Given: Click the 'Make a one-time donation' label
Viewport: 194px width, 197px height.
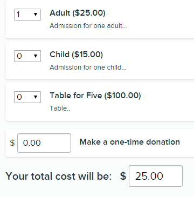Looking at the screenshot, I should click(x=130, y=142).
